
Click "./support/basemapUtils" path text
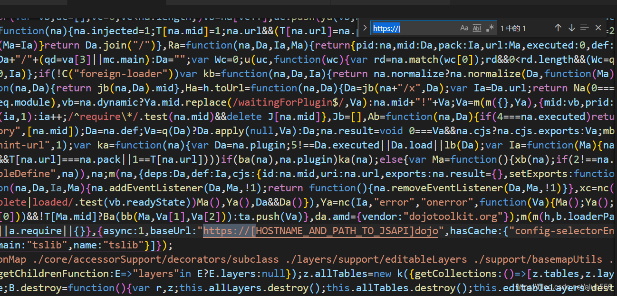tap(538, 259)
